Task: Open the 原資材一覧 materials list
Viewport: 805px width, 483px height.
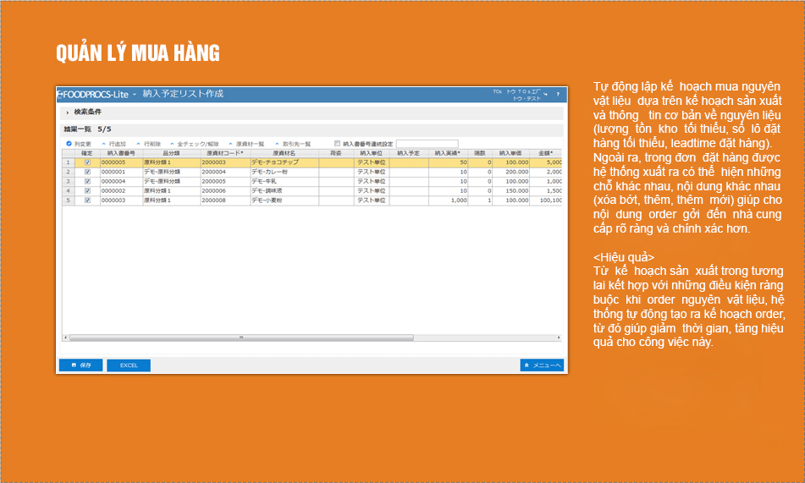Action: (x=246, y=144)
